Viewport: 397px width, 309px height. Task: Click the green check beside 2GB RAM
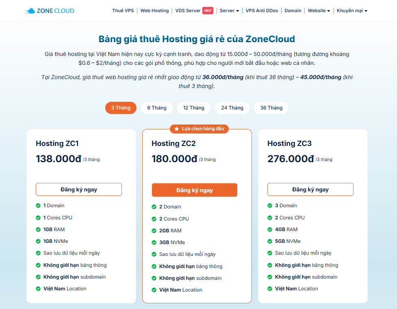[x=154, y=231]
